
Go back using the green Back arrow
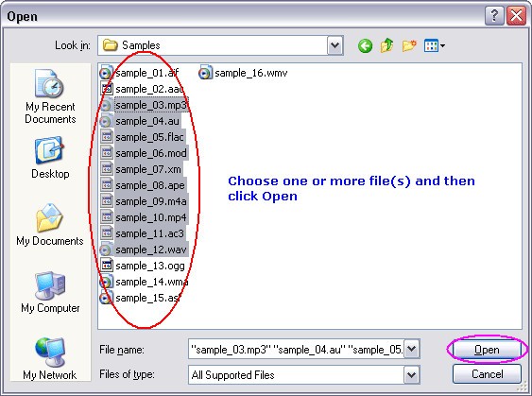(365, 45)
